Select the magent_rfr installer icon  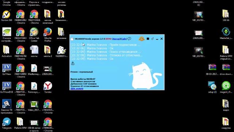(226, 87)
